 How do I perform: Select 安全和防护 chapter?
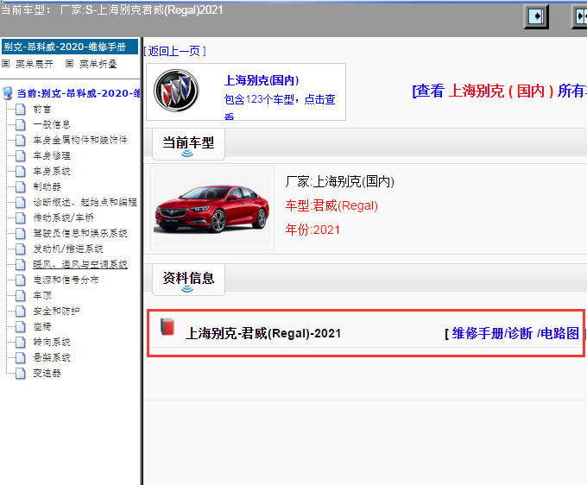point(56,311)
